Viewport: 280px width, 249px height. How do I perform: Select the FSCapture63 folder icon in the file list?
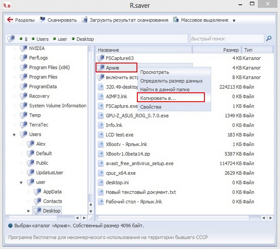[x=101, y=58]
